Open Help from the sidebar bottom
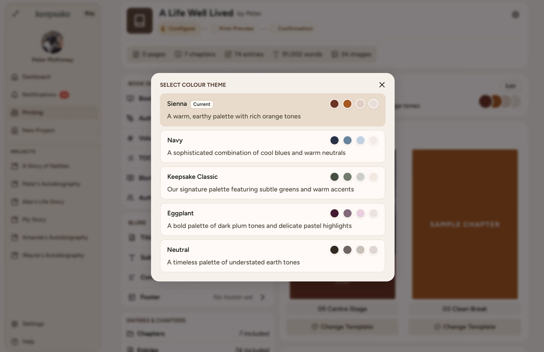The width and height of the screenshot is (544, 352). click(15, 342)
